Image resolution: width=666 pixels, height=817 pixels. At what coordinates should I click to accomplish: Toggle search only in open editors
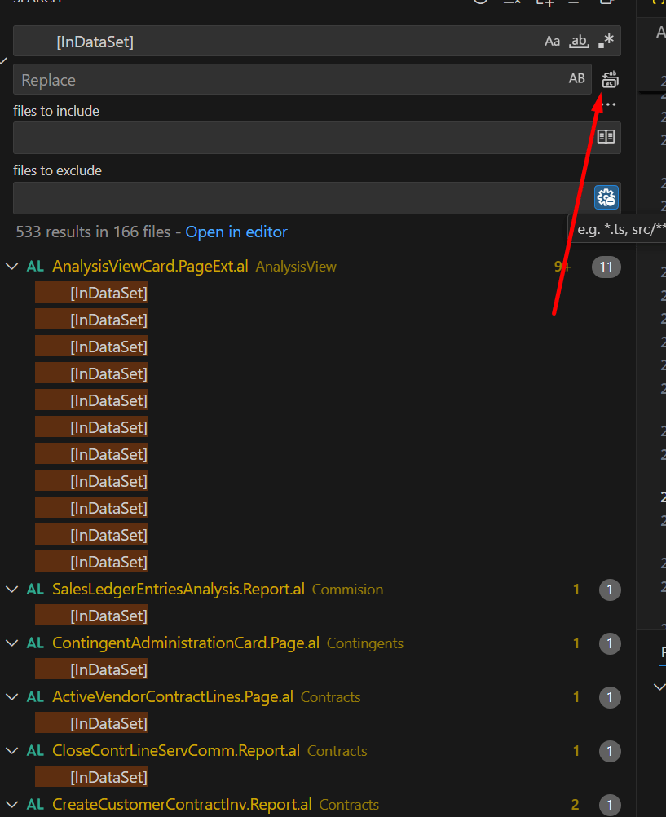coord(606,137)
